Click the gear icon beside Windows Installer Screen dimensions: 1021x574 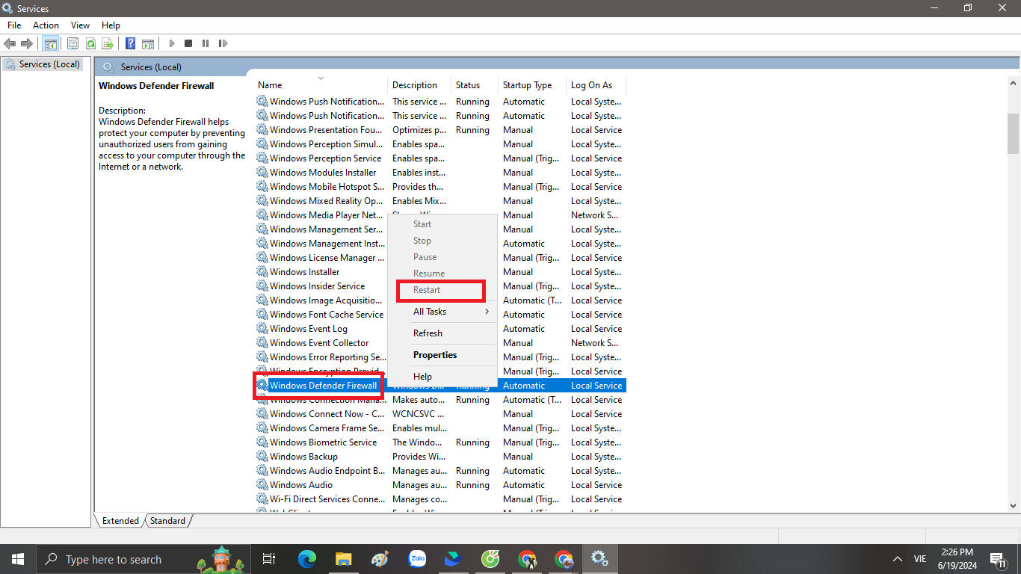(x=262, y=272)
